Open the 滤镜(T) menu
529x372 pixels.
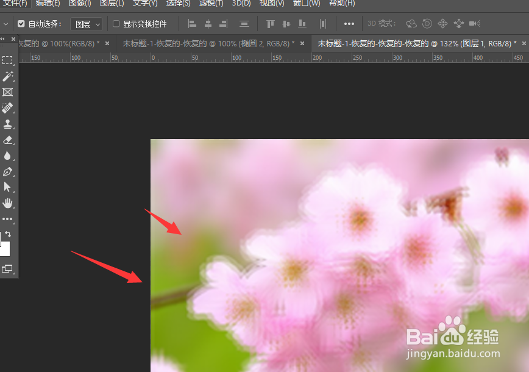point(211,4)
